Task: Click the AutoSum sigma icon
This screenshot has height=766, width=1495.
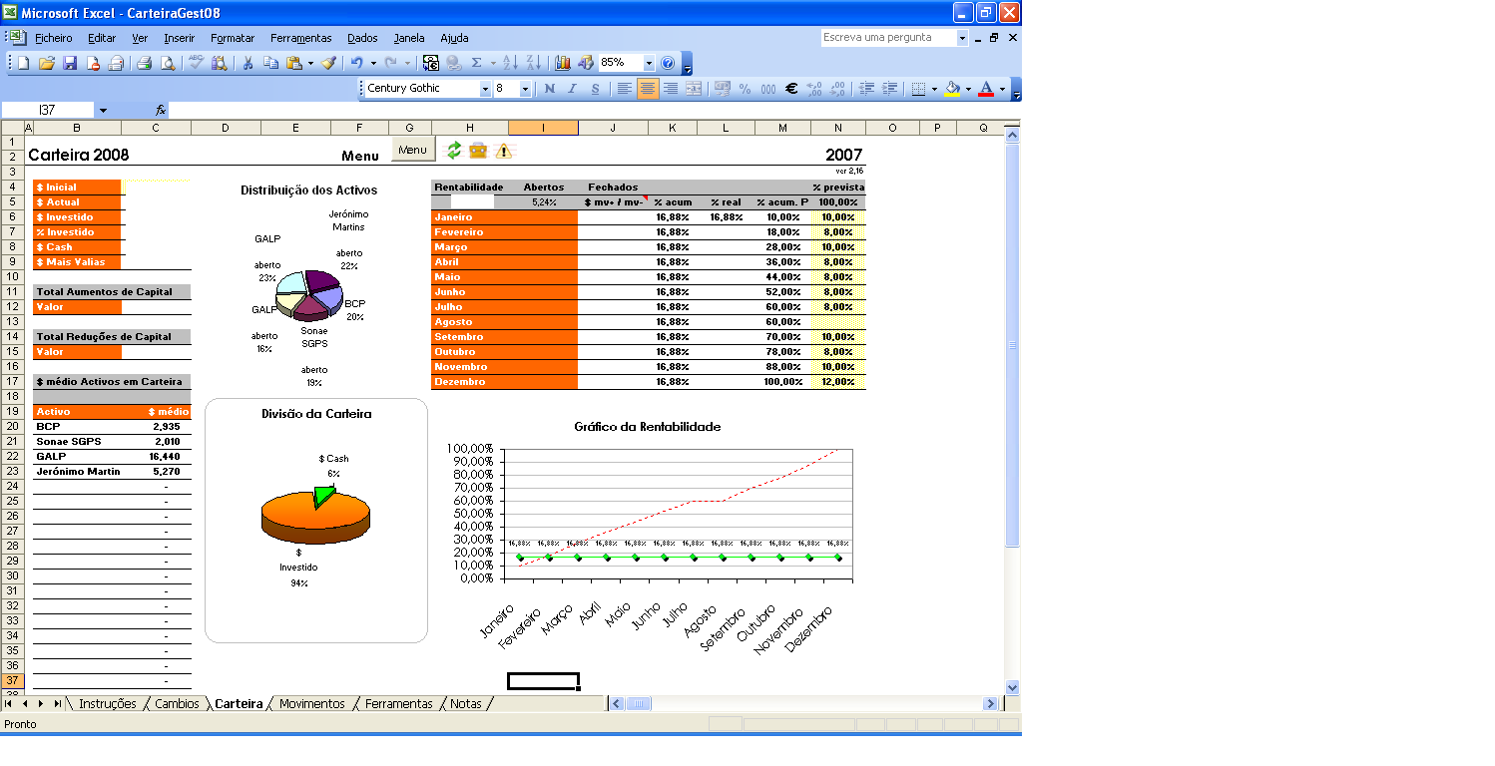Action: tap(476, 63)
